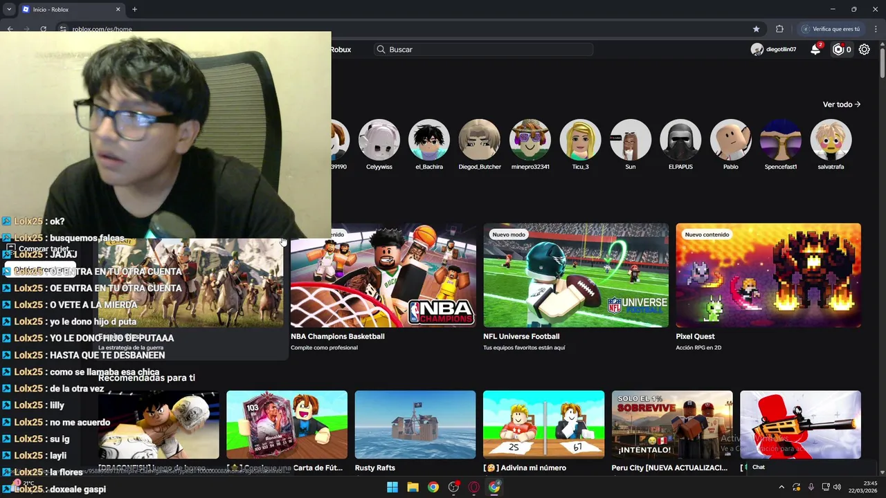Open Opera browser from taskbar
Image resolution: width=886 pixels, height=498 pixels.
[x=473, y=487]
